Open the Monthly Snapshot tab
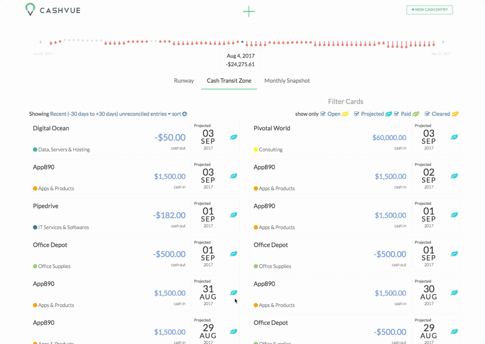The height and width of the screenshot is (344, 485). coord(287,81)
